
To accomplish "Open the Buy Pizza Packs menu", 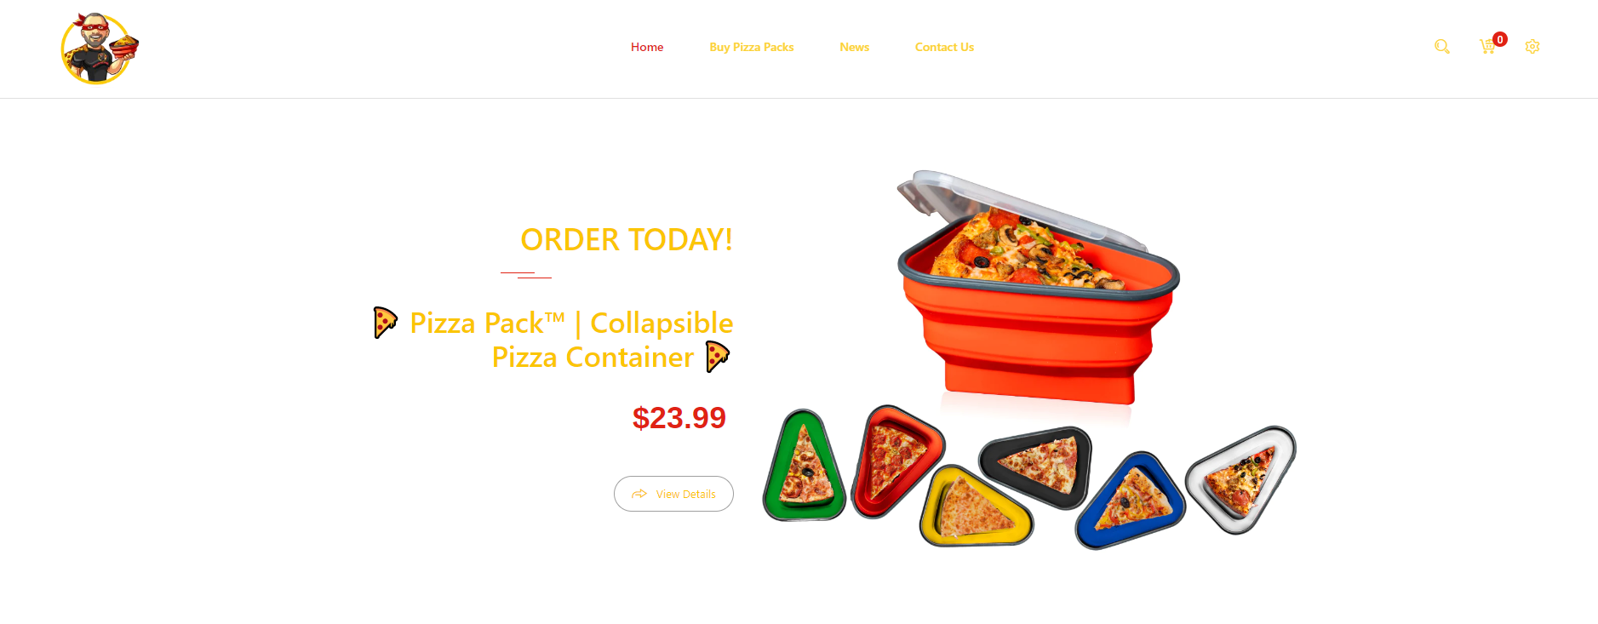I will [752, 47].
